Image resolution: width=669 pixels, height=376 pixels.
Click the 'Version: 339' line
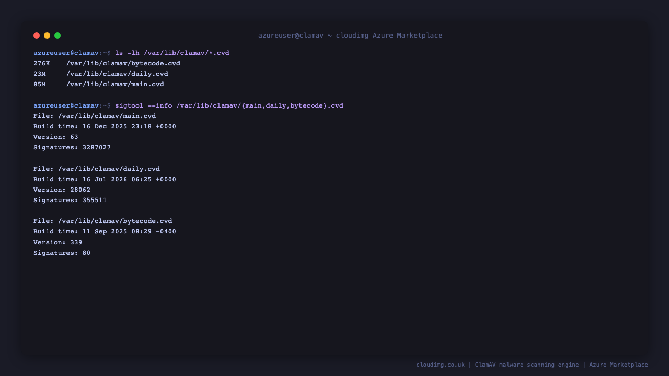[x=58, y=242]
